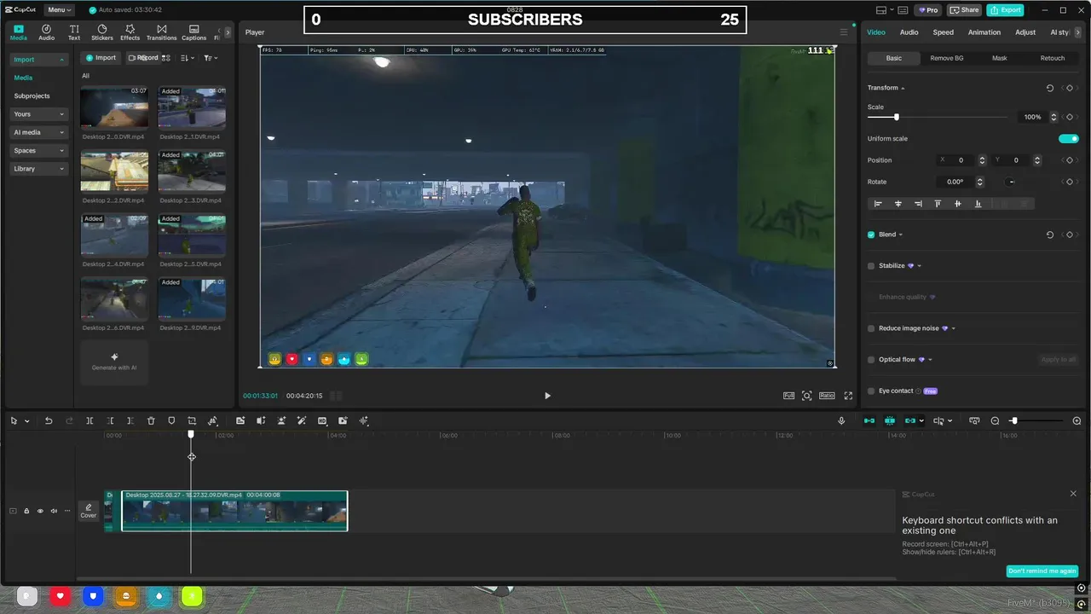Switch to the Audio properties tab

909,32
